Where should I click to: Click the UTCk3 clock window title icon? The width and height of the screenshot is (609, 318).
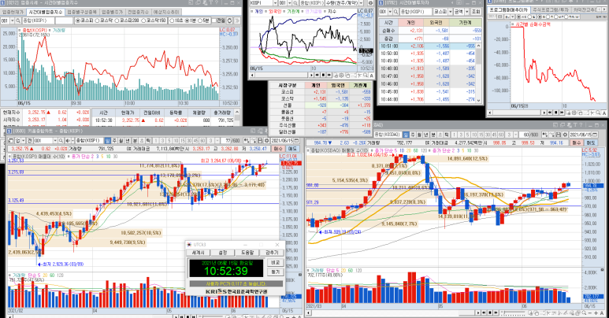[190, 245]
